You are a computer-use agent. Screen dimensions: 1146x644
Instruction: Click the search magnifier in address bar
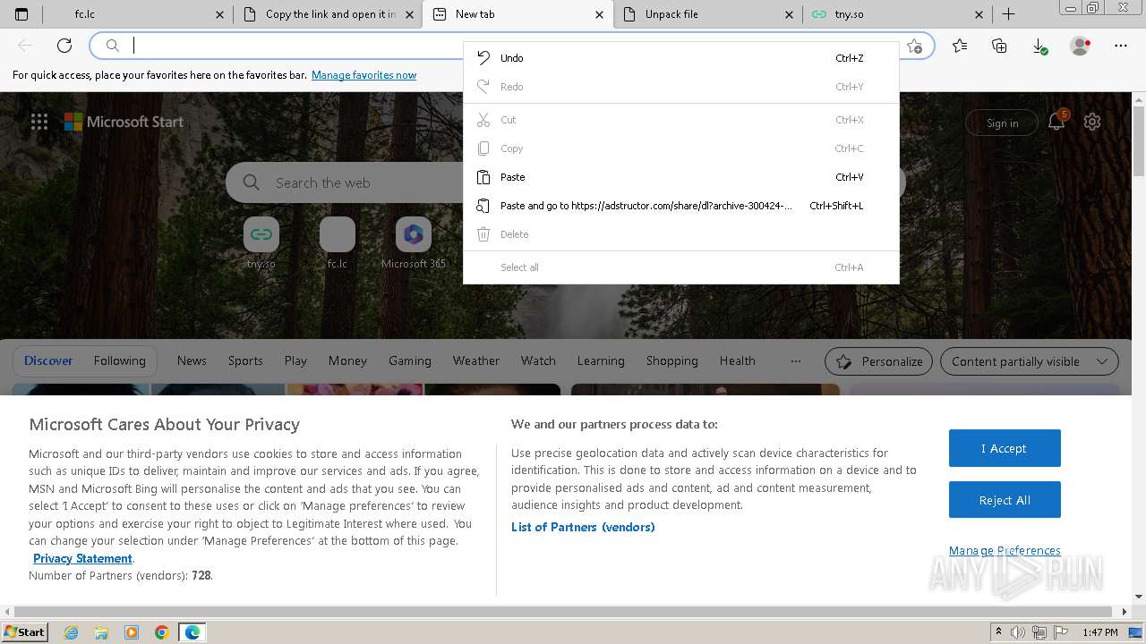click(x=112, y=46)
